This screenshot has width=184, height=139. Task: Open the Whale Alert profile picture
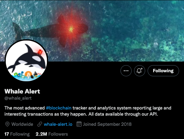click(x=26, y=61)
